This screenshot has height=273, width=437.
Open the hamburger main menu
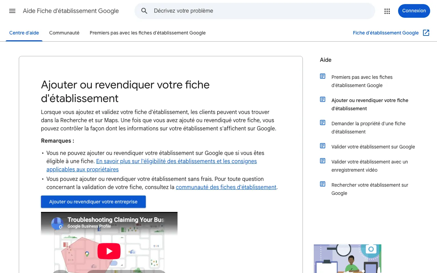click(12, 11)
